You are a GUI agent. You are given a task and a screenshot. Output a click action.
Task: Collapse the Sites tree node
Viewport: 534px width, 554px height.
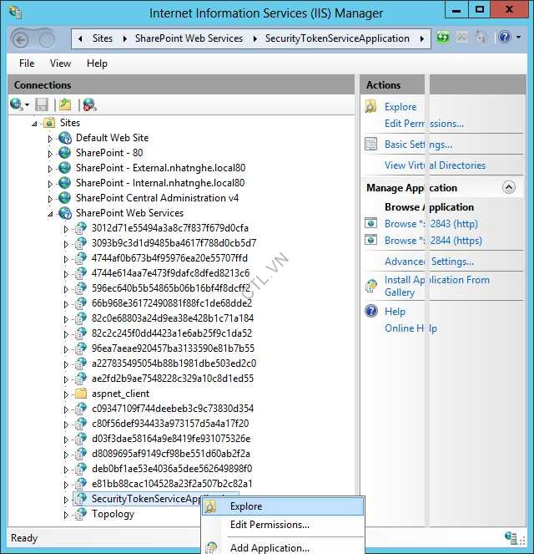point(34,124)
